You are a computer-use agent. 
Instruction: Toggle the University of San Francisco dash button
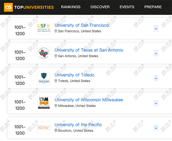pyautogui.click(x=156, y=28)
